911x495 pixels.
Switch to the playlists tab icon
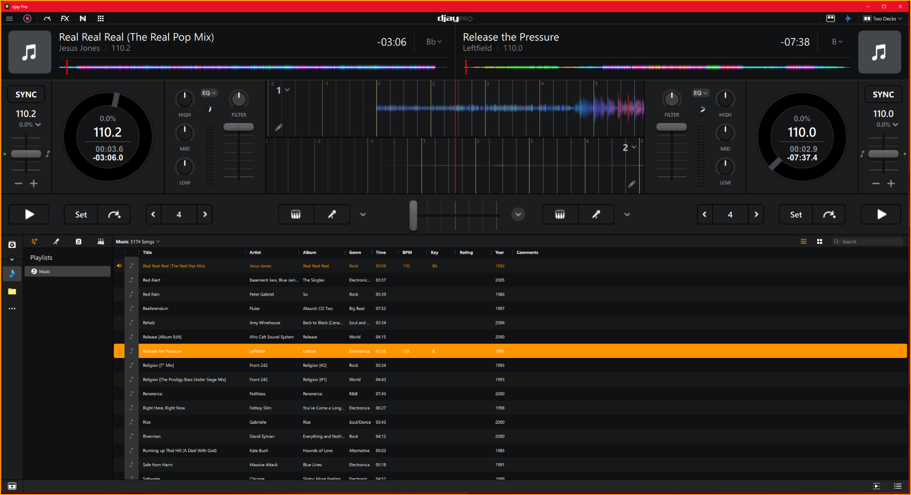pyautogui.click(x=34, y=241)
